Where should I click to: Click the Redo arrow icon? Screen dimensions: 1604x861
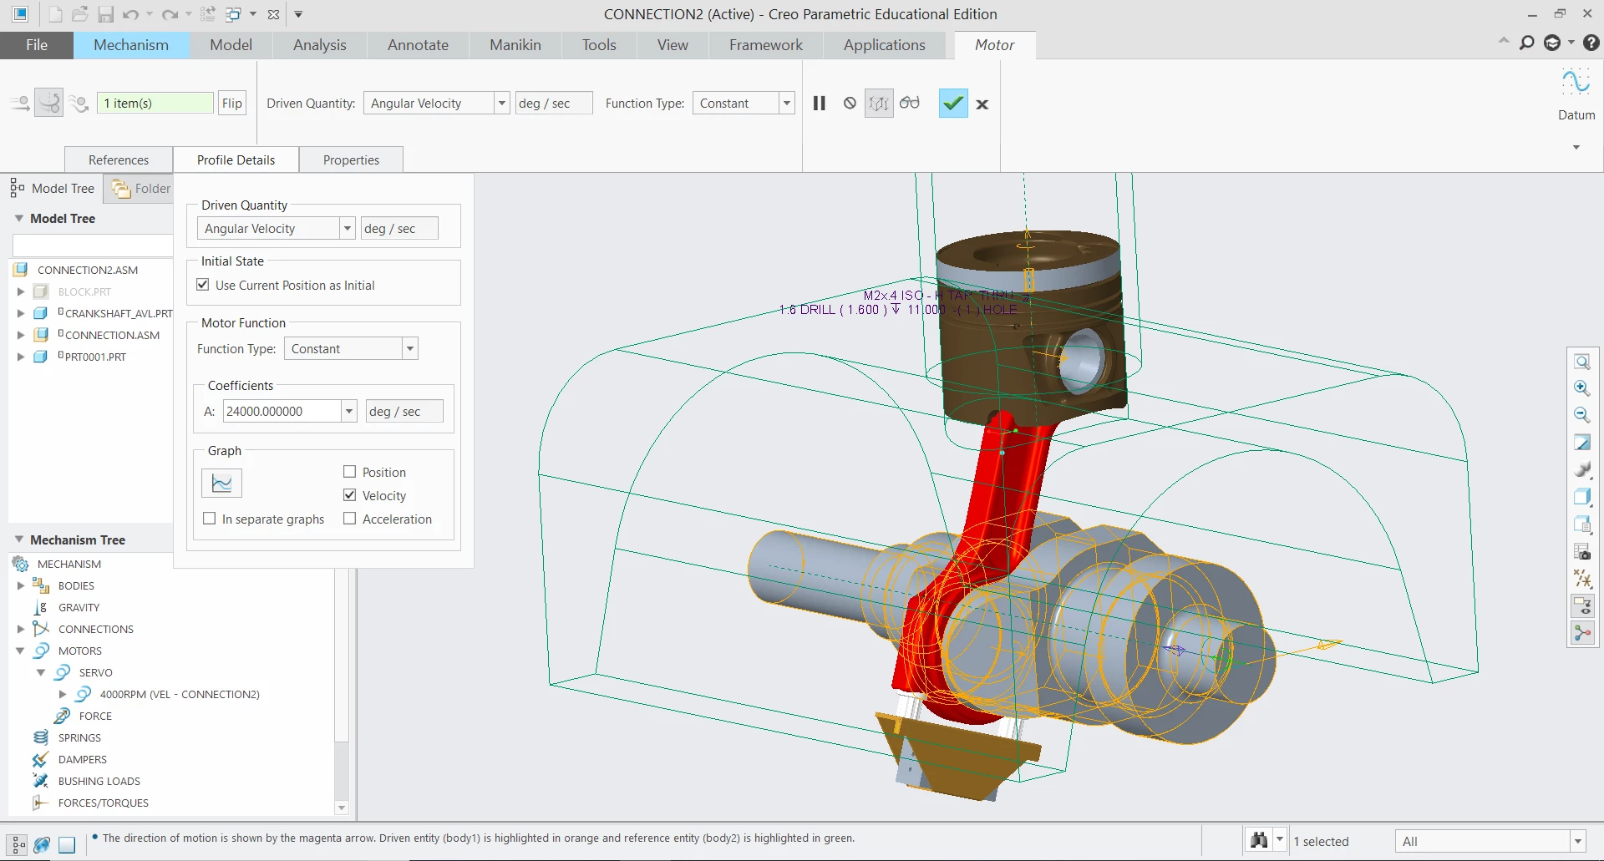pyautogui.click(x=170, y=14)
